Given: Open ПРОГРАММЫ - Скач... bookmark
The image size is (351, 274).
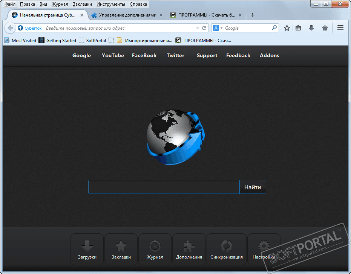Looking at the screenshot, I should click(203, 40).
